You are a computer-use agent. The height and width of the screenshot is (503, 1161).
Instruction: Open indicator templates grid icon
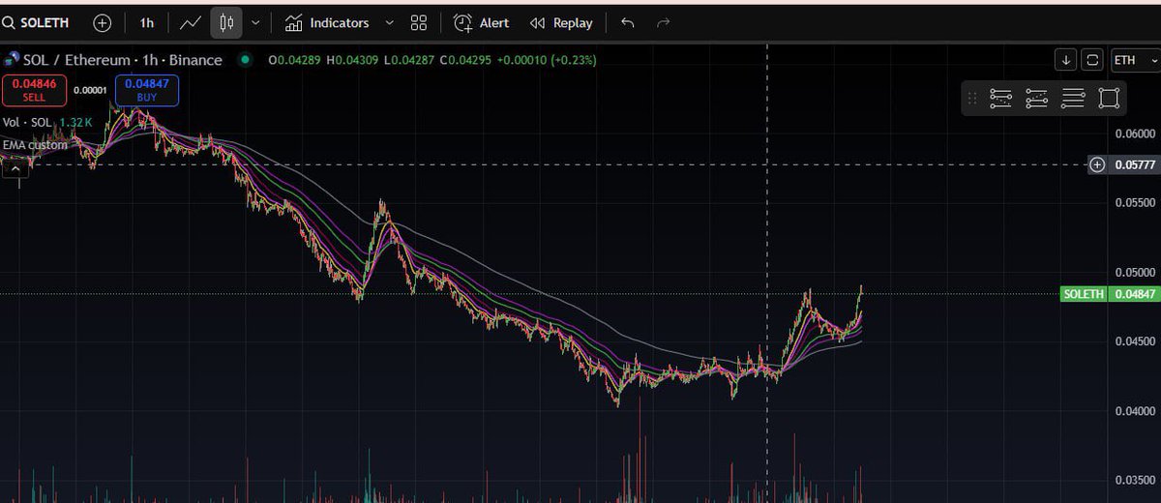tap(418, 22)
